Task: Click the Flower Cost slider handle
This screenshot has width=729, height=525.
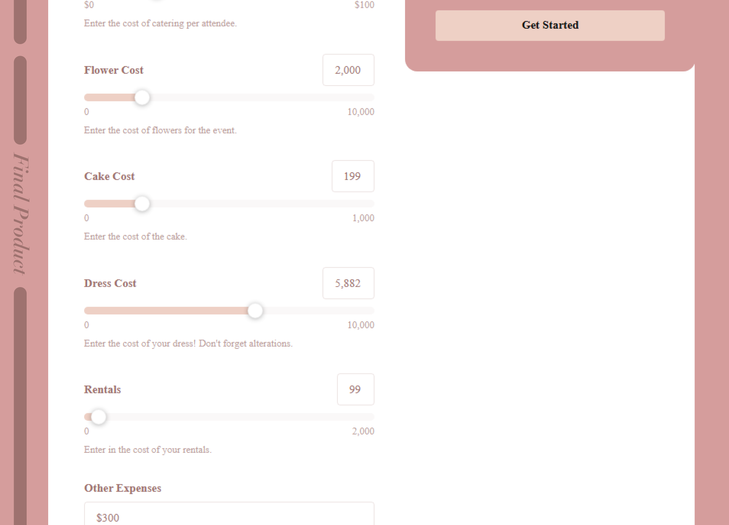Action: point(142,98)
